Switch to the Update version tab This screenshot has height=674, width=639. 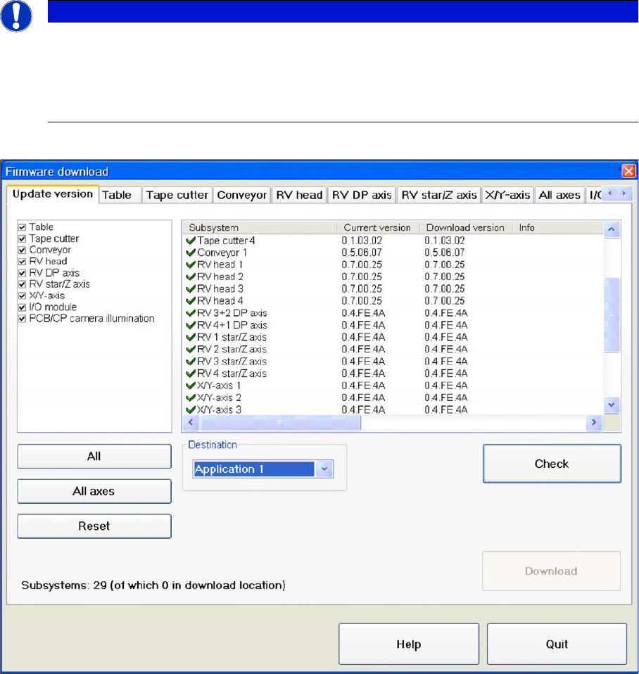point(53,194)
